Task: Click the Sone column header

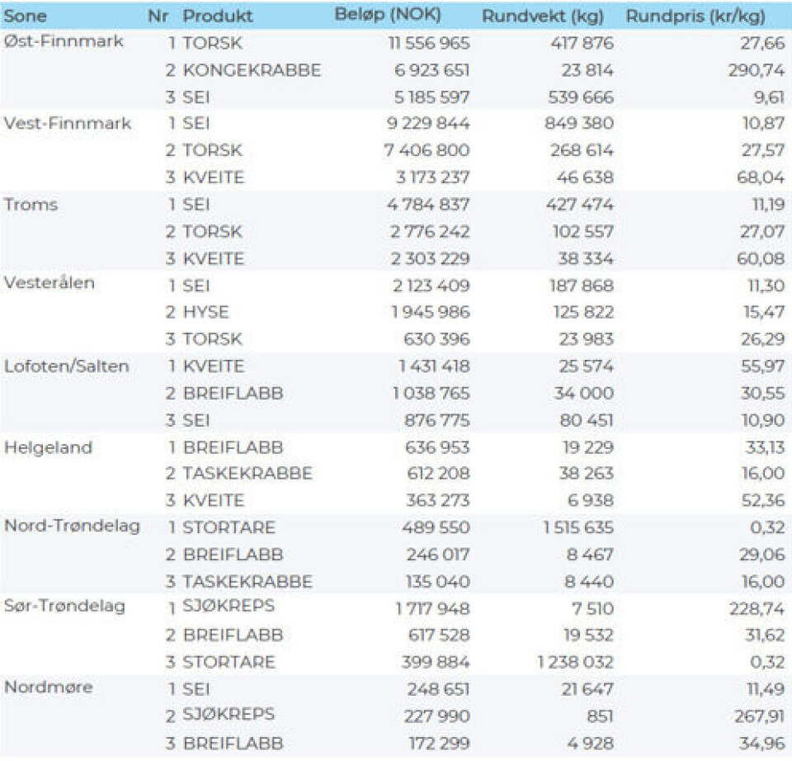Action: point(26,16)
